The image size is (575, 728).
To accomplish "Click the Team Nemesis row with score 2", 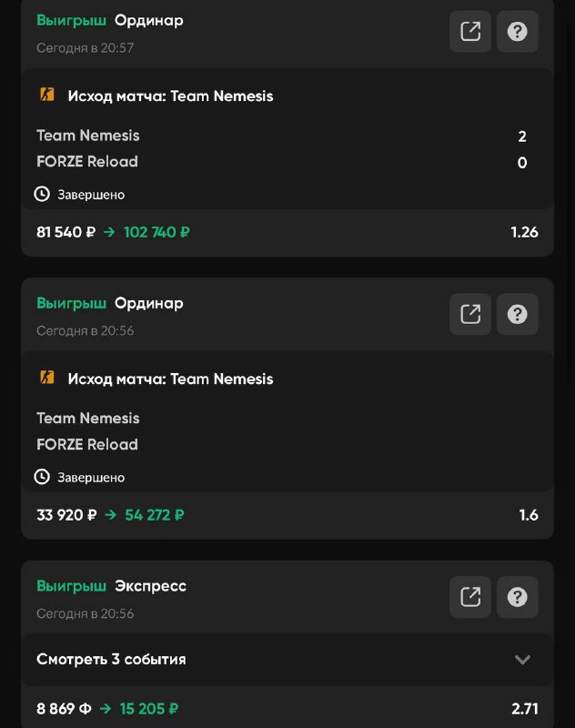I will click(88, 136).
